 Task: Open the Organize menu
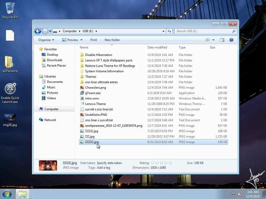pos(46,40)
